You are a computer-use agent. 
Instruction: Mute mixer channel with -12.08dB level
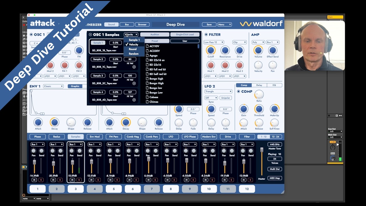pyautogui.click(x=243, y=180)
